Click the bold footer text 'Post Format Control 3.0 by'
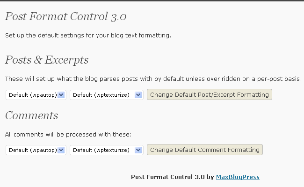Screen dimensions: 304x187 point(173,177)
